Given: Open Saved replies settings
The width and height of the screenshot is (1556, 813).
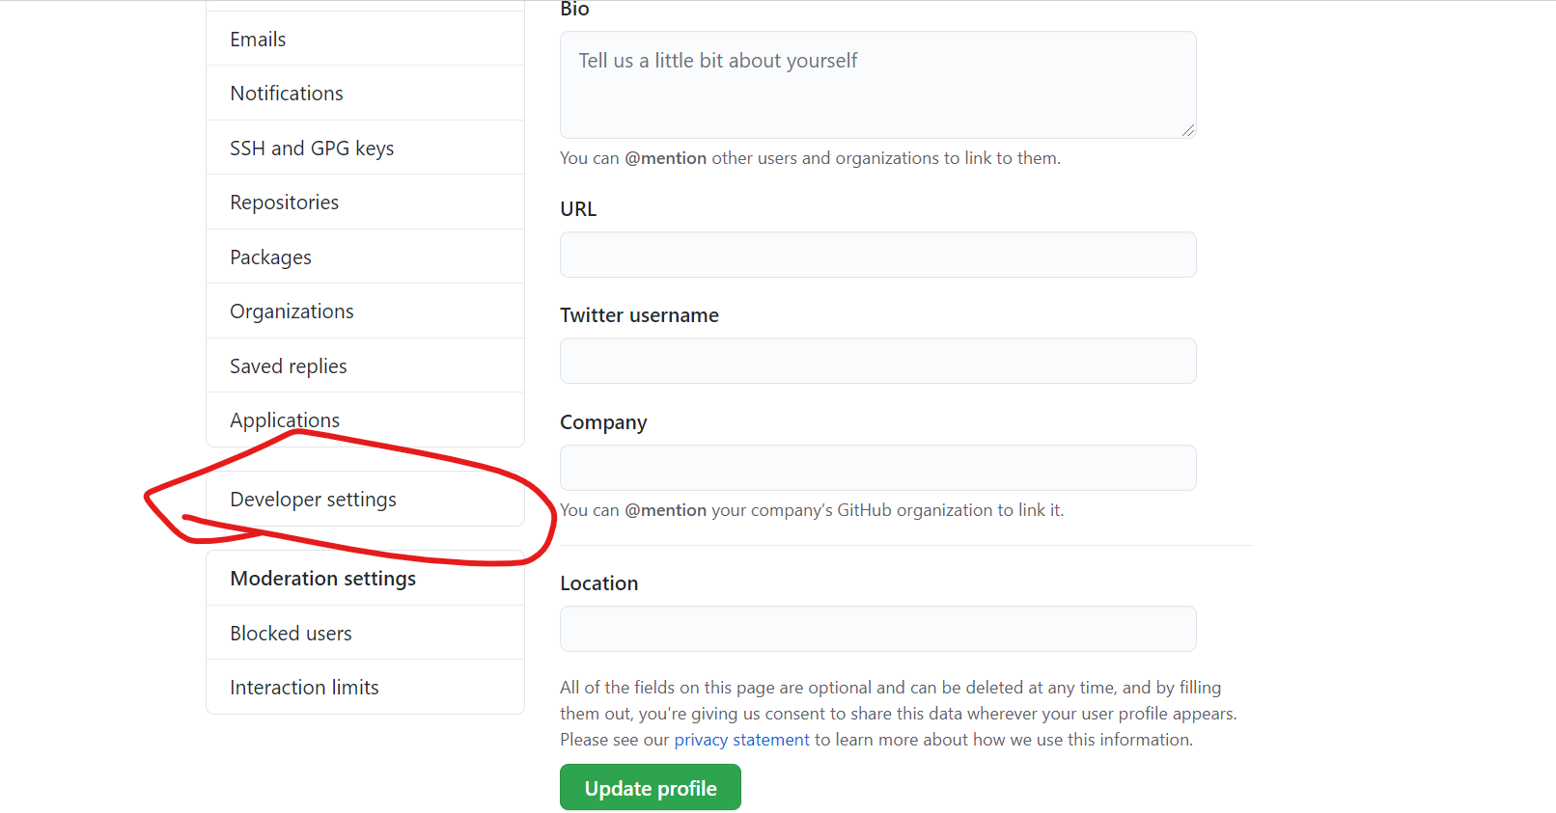Looking at the screenshot, I should click(365, 366).
